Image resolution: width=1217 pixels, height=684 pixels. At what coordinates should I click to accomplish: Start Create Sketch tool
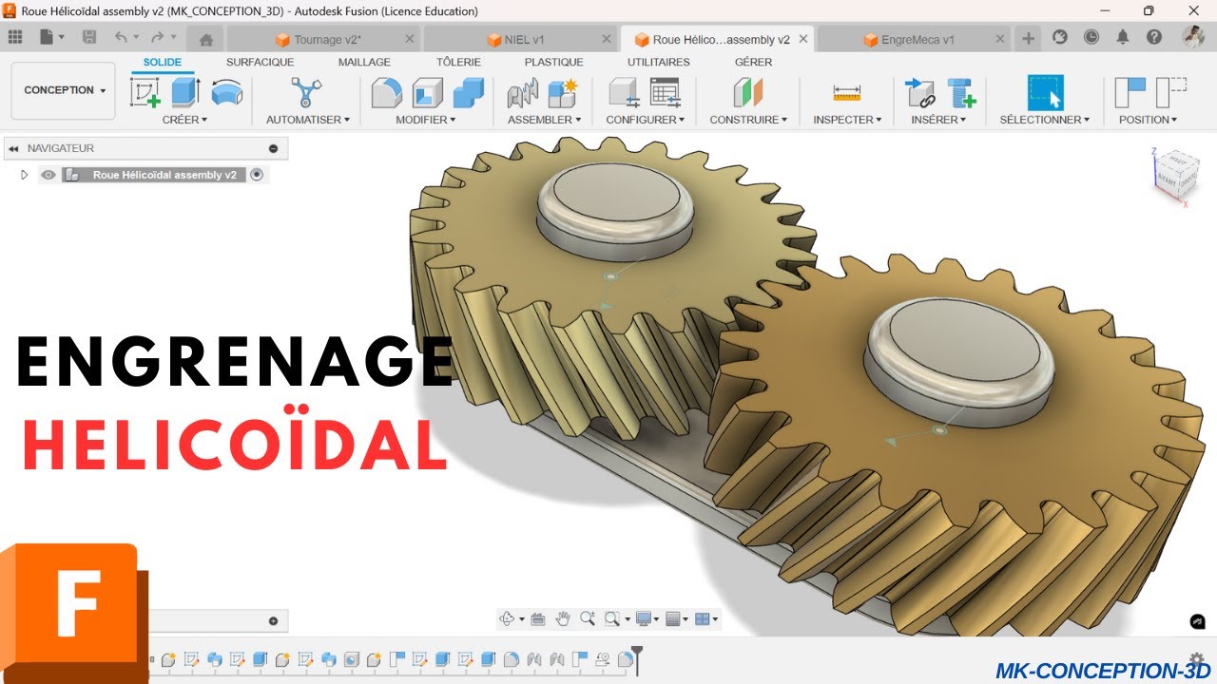coord(145,93)
